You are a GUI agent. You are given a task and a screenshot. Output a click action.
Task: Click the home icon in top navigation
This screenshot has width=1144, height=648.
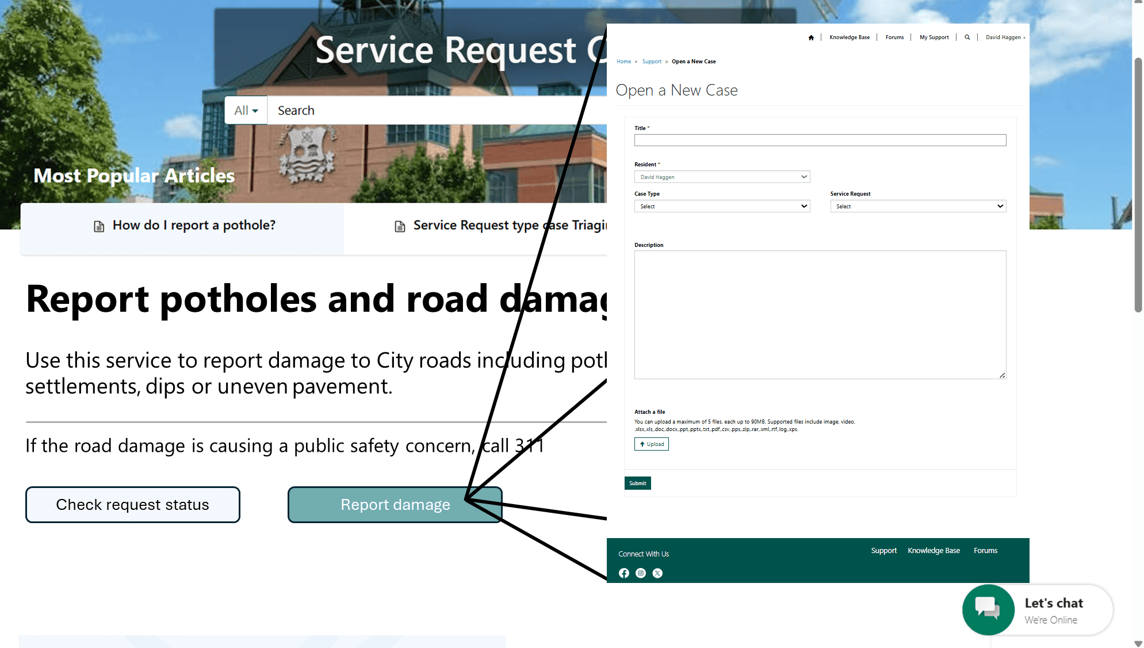point(811,37)
